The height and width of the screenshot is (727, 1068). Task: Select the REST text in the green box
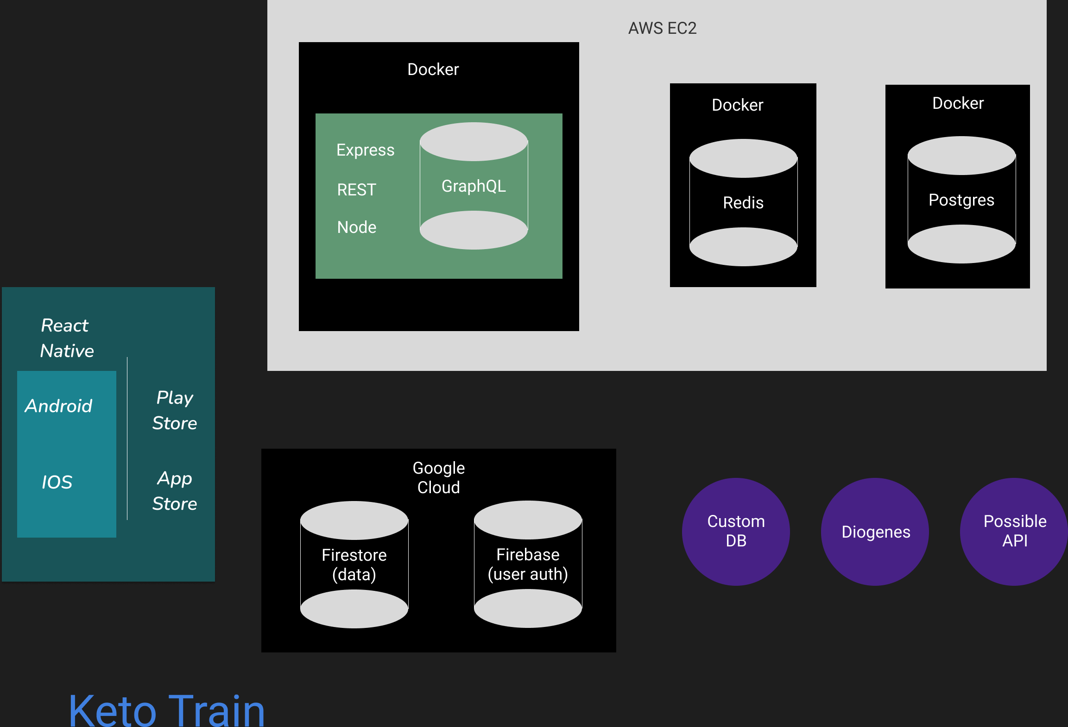point(355,189)
